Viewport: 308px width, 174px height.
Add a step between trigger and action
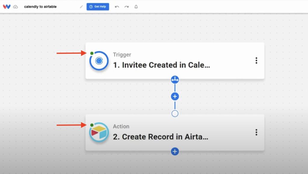coord(175,96)
